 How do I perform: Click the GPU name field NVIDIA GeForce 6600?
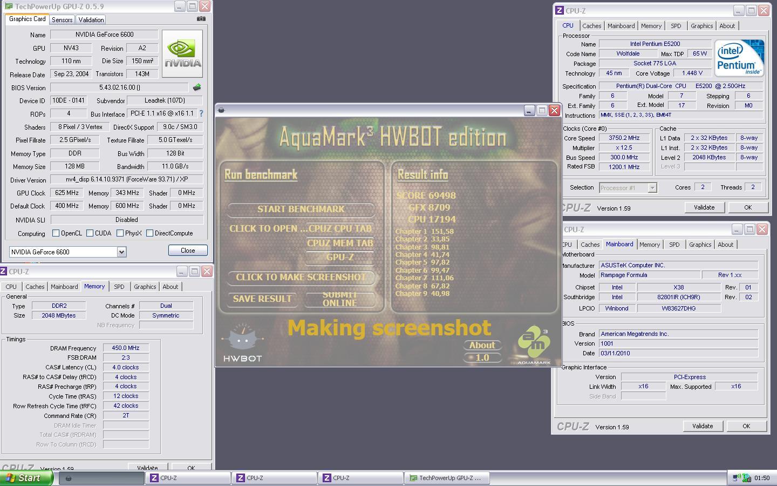pos(104,35)
